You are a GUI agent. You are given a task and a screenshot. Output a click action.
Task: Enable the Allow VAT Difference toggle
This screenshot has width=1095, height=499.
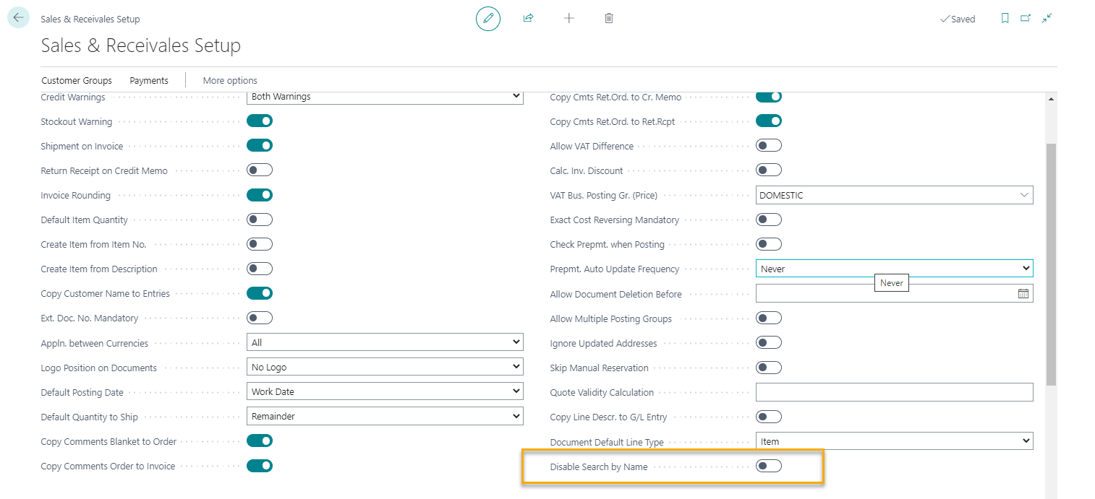point(768,144)
